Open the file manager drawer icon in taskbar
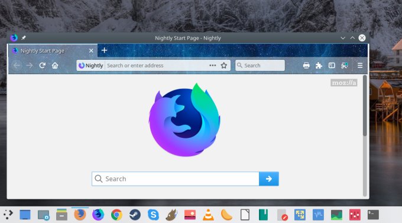This screenshot has width=402, height=223. click(x=62, y=215)
